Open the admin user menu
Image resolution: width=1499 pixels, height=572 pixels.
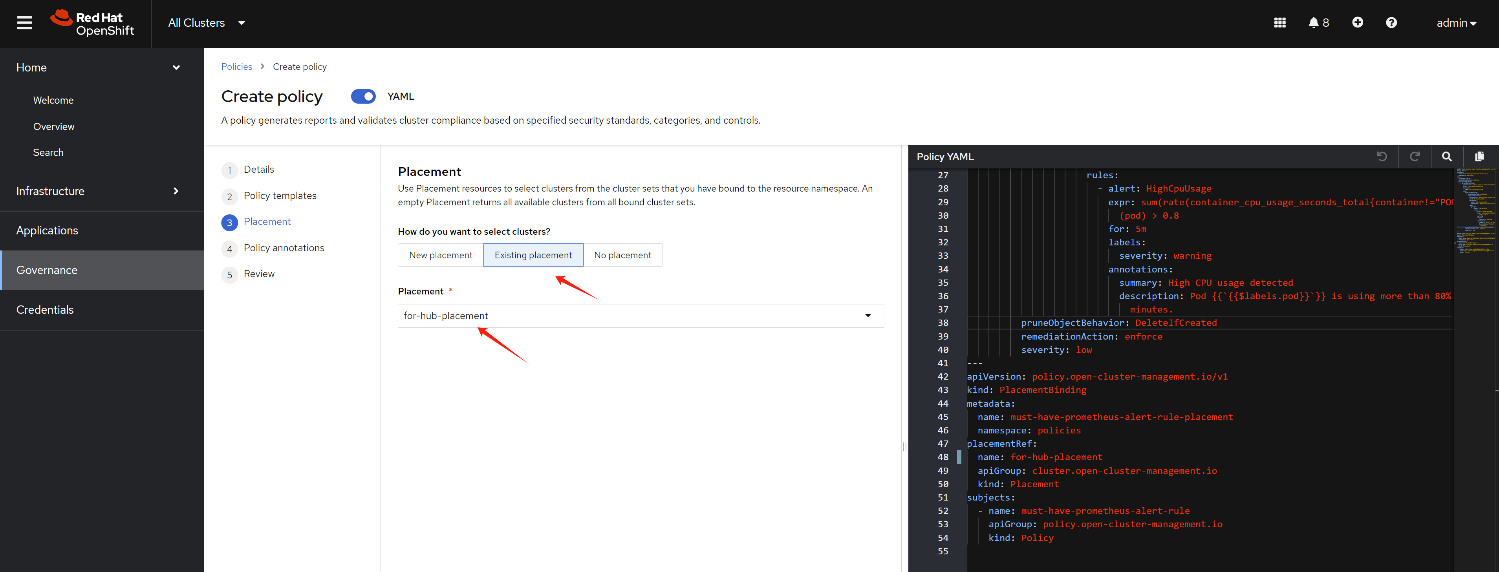pos(1455,23)
